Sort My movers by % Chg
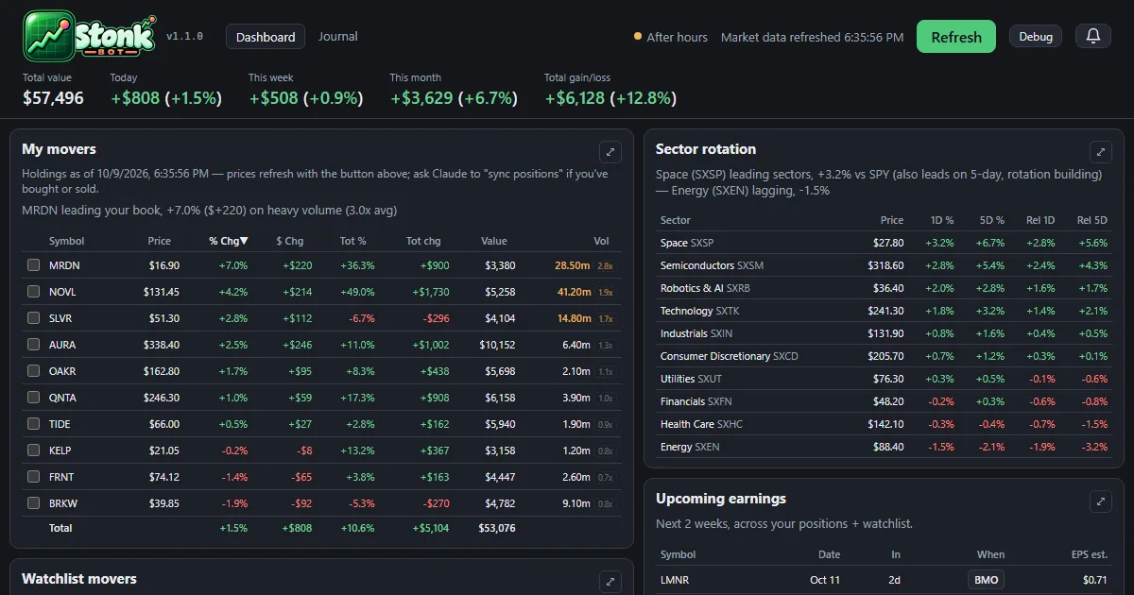1134x595 pixels. pos(229,241)
